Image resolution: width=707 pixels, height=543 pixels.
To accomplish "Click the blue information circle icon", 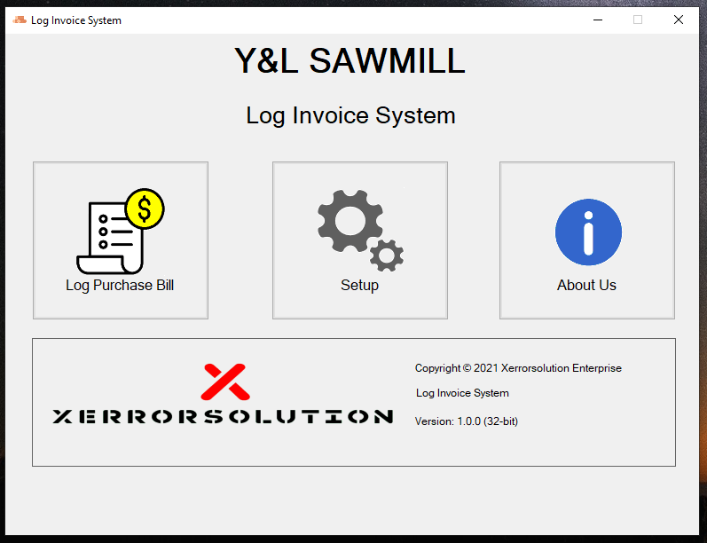I will click(587, 232).
